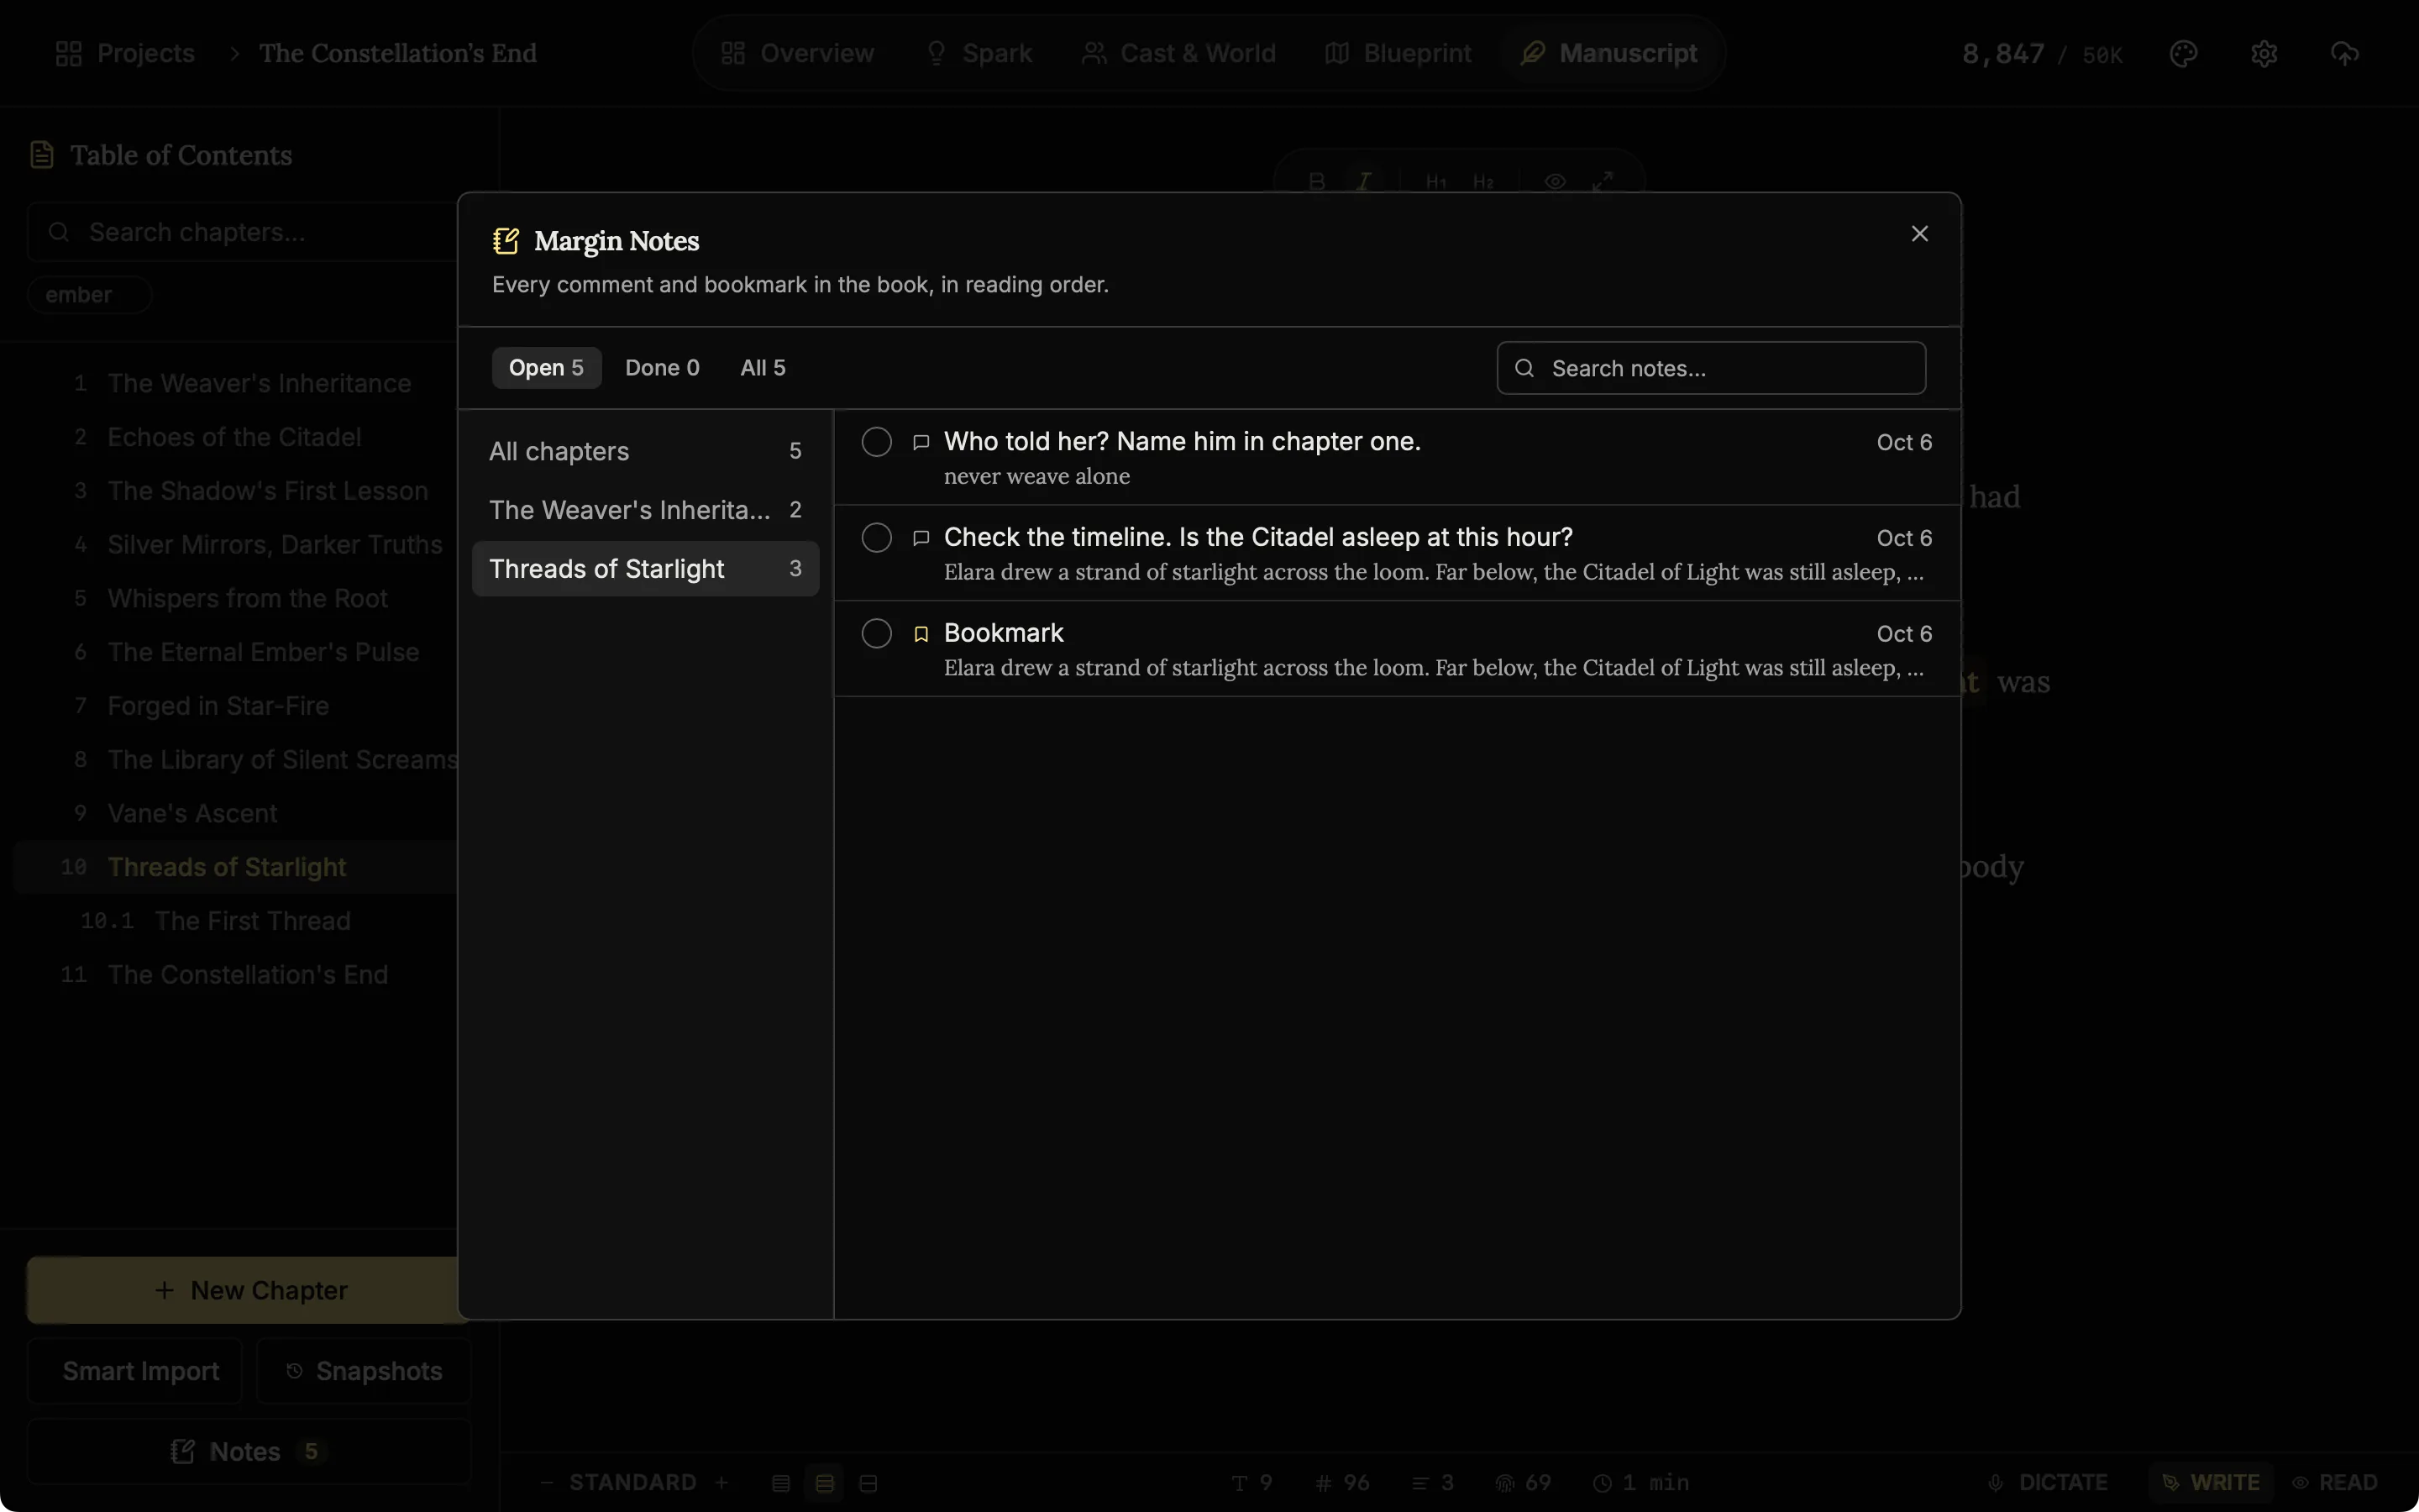Screen dimensions: 2419x1512
Task: Switch to the All notes tab
Action: pyautogui.click(x=763, y=368)
